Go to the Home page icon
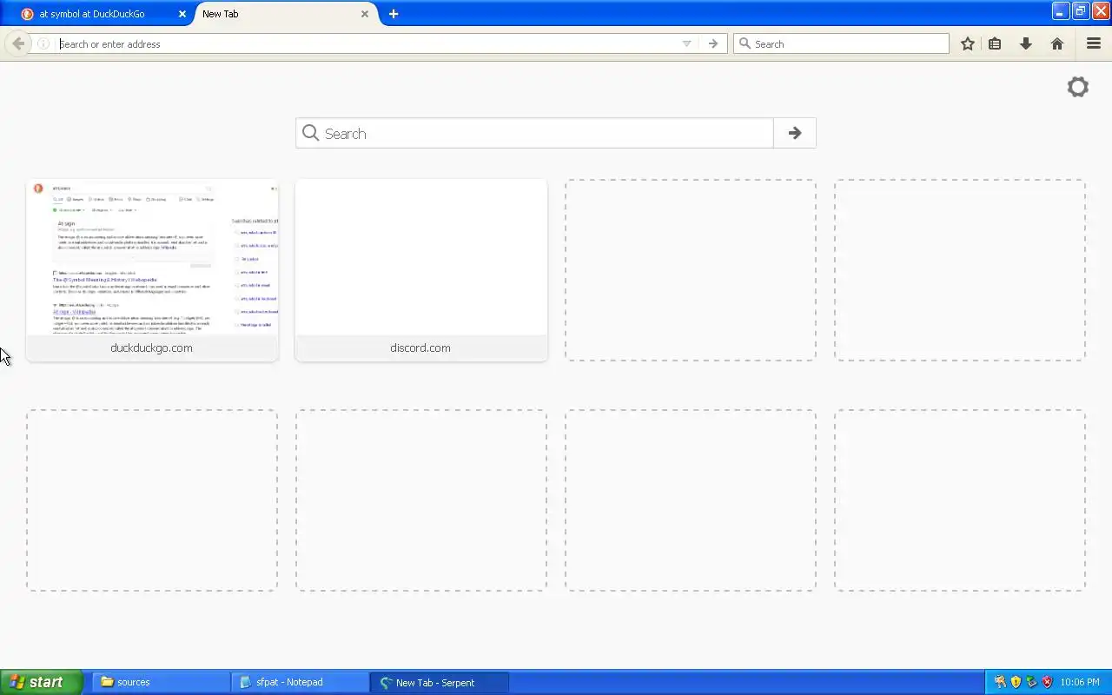 1057,43
